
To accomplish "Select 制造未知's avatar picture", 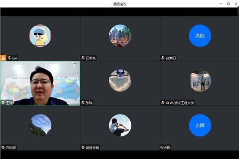I will click(x=120, y=125).
